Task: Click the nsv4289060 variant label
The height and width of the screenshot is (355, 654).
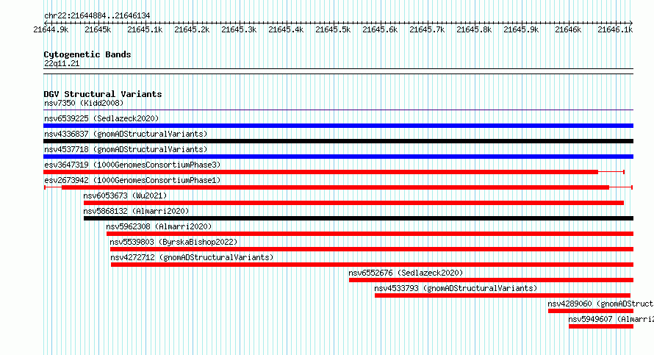Action: 600,304
